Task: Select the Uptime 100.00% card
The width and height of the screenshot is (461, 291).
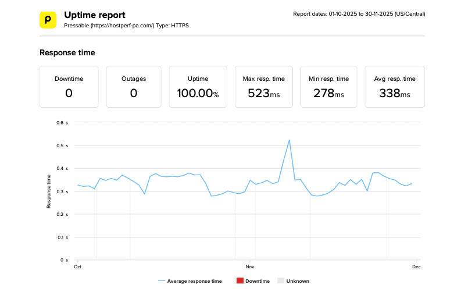Action: (x=198, y=87)
